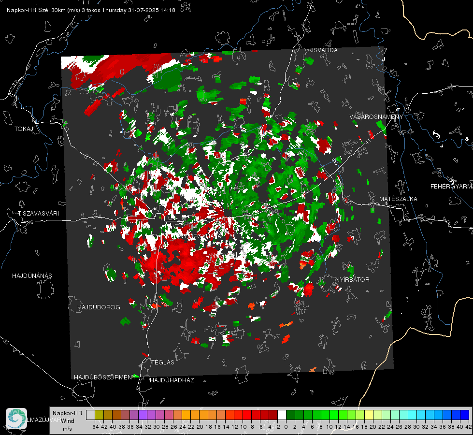Click the Napkor-HR legend title
473x435 pixels.
pyautogui.click(x=67, y=413)
